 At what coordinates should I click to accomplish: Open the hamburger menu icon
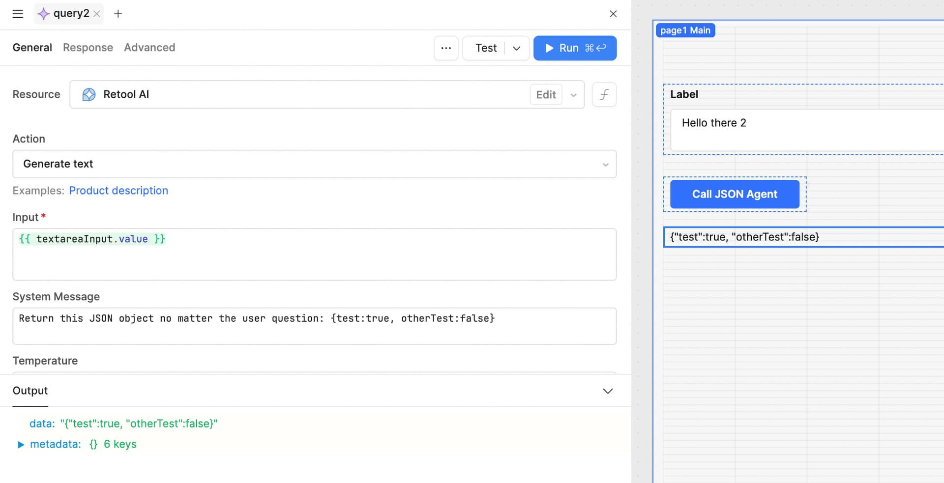click(18, 14)
